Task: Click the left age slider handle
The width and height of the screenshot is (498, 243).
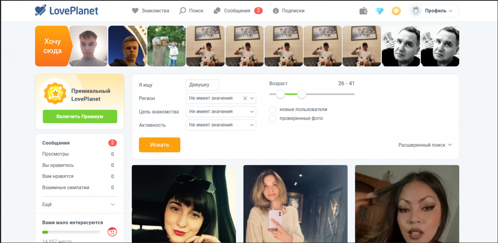Action: point(280,94)
